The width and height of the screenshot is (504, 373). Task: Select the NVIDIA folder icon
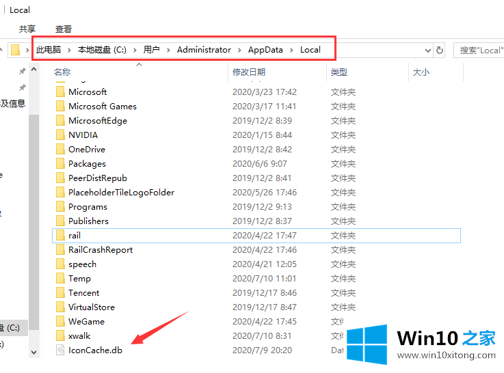coord(60,135)
